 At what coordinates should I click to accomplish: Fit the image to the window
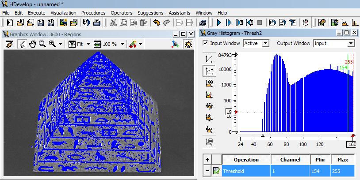click(x=76, y=44)
